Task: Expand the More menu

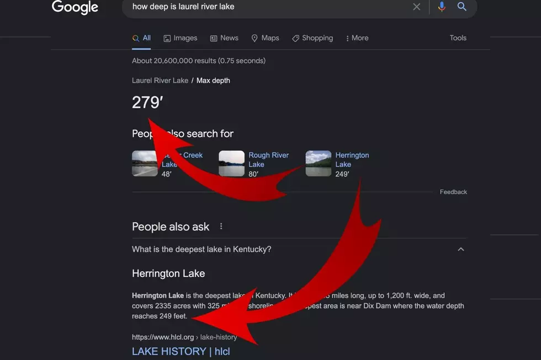Action: pos(358,38)
